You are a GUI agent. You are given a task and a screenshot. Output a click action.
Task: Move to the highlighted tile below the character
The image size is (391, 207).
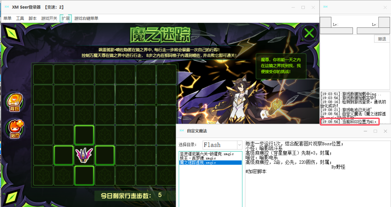coord(84,176)
